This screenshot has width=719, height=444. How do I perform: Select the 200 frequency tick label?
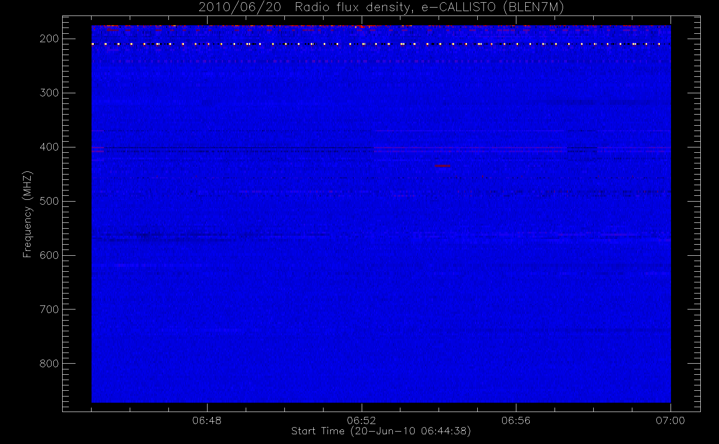(x=49, y=39)
